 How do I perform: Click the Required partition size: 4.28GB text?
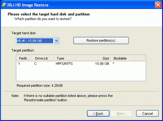pos(40,86)
